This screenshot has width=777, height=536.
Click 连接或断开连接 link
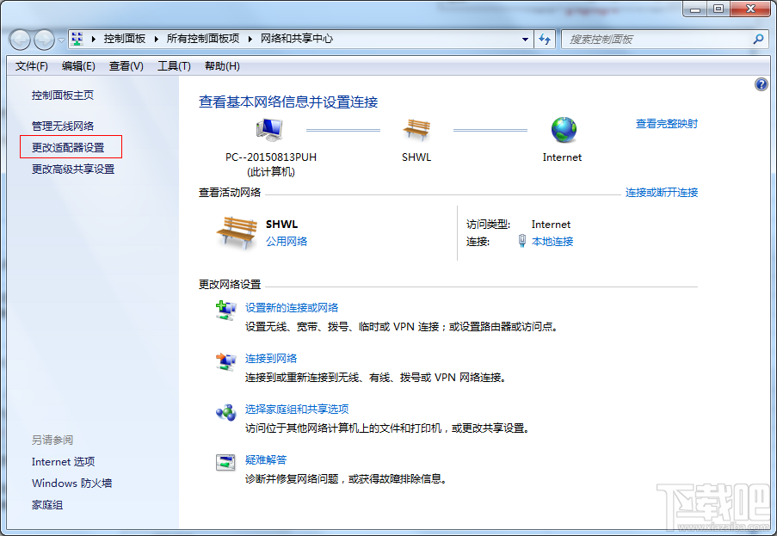point(662,192)
